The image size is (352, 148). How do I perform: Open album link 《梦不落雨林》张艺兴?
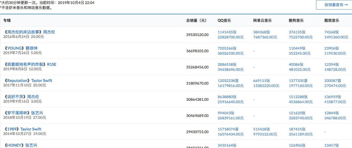(23, 113)
